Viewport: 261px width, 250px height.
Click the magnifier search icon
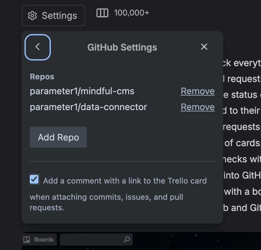point(127,239)
